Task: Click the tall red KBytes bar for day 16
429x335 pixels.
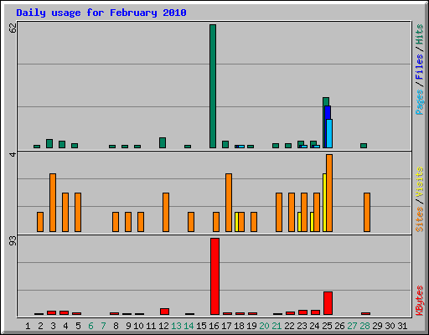Action: tap(214, 276)
